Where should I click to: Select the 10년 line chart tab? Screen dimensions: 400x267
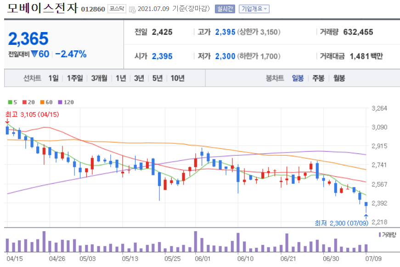(178, 78)
